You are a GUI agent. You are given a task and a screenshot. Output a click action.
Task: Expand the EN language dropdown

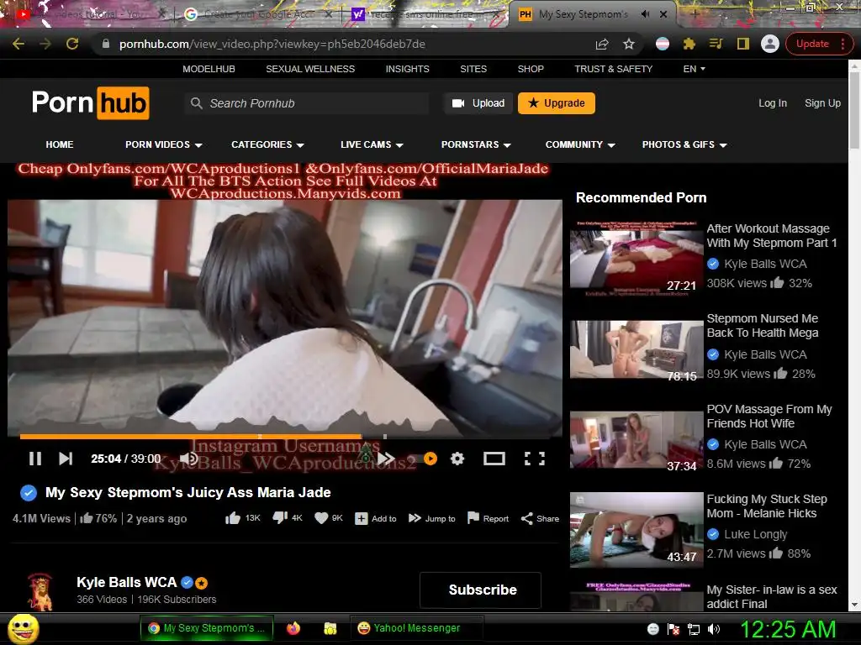pos(694,69)
